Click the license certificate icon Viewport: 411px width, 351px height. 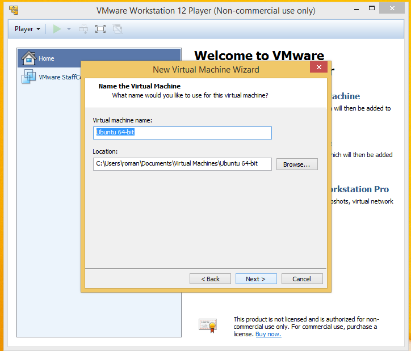[208, 326]
